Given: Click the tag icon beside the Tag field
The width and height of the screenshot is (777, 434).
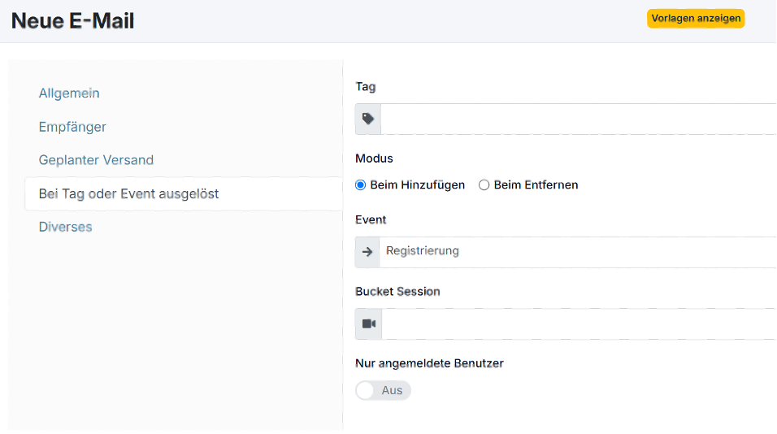Looking at the screenshot, I should point(368,119).
